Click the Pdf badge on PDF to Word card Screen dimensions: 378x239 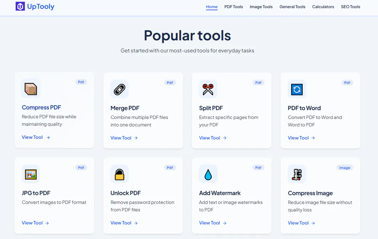point(347,82)
